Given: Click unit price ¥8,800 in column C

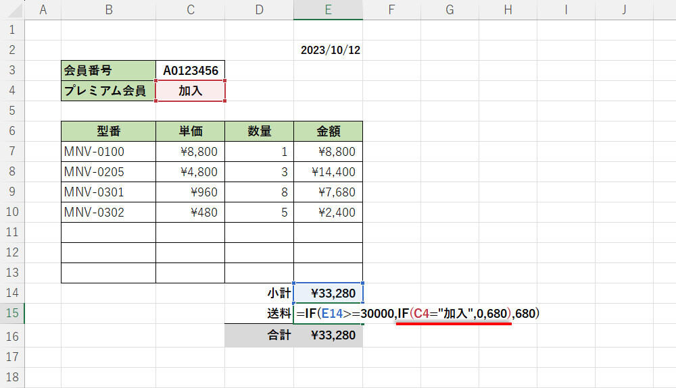Looking at the screenshot, I should pyautogui.click(x=190, y=151).
